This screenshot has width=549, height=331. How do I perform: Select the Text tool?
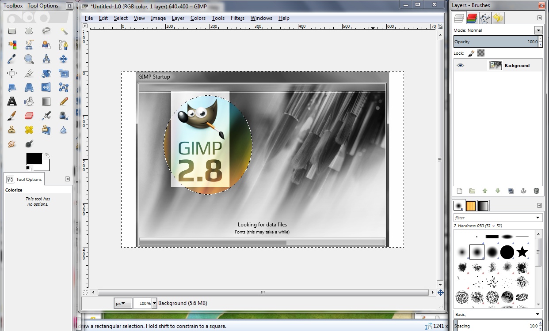click(x=12, y=102)
